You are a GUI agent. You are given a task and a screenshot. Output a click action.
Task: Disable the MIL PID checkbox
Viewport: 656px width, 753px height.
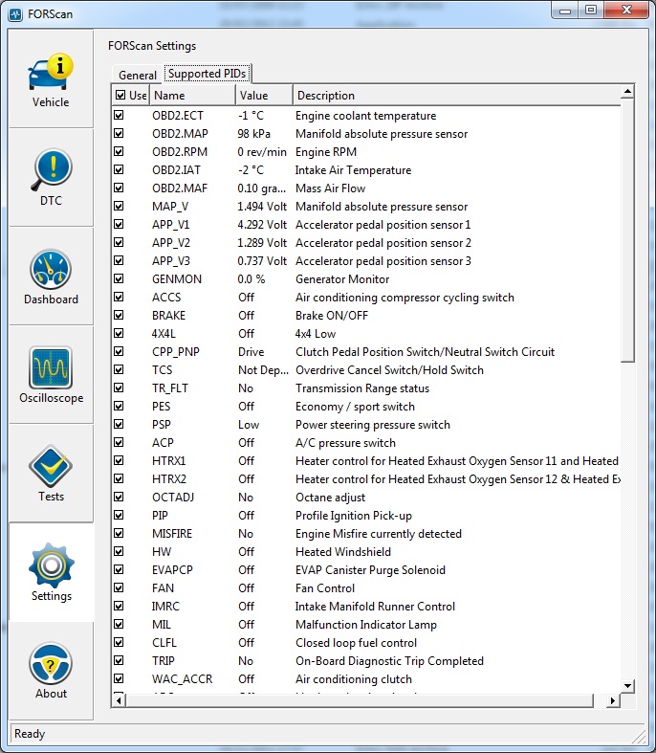point(119,624)
